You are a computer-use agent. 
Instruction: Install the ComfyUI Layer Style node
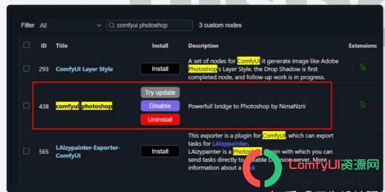[160, 69]
